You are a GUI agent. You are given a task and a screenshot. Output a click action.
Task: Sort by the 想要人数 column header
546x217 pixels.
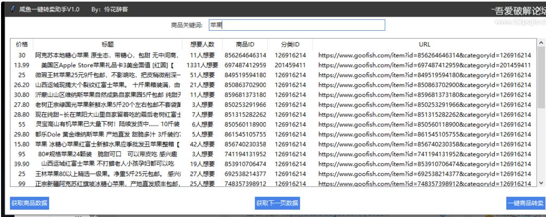(201, 45)
